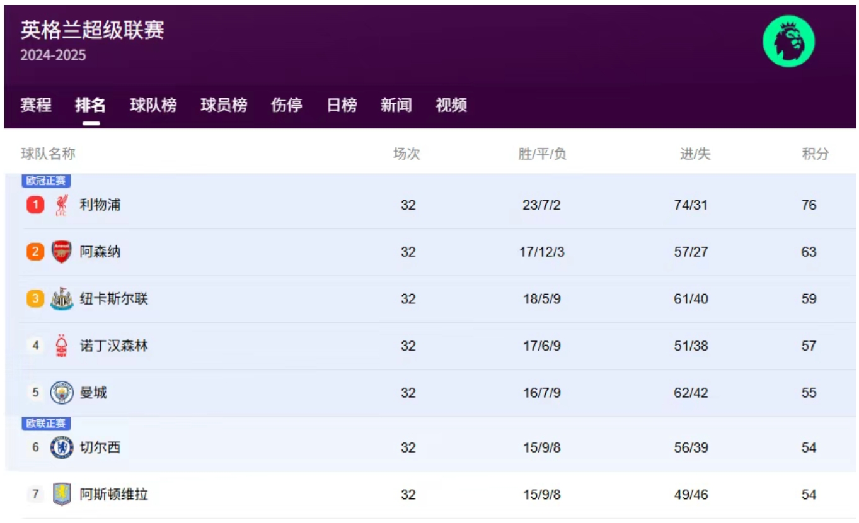Open the 新闻 tab
Screen dimensions: 859x523
pos(396,105)
